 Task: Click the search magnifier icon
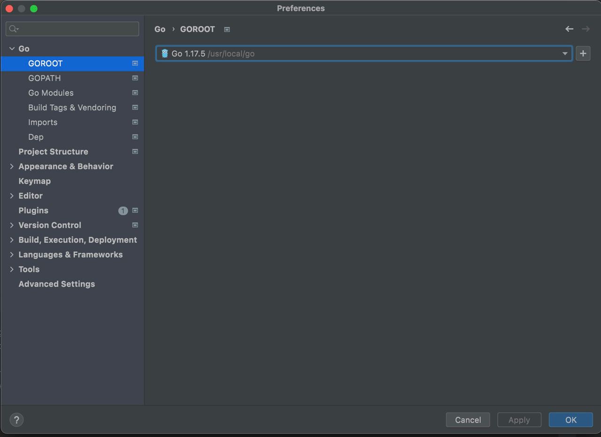click(14, 29)
